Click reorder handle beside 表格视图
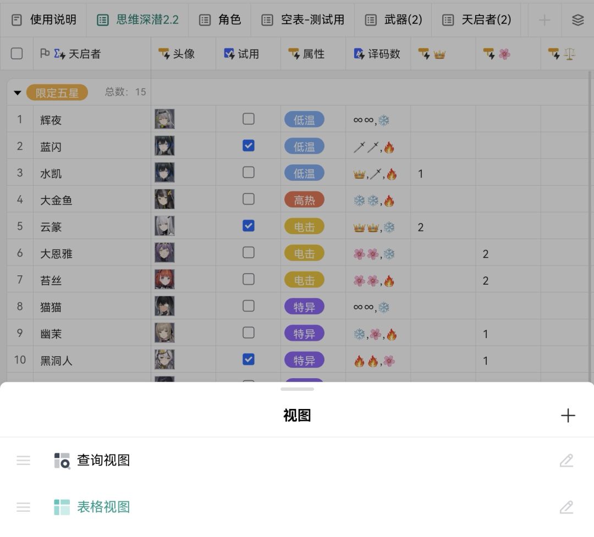Screen dimensions: 594x537 point(24,507)
